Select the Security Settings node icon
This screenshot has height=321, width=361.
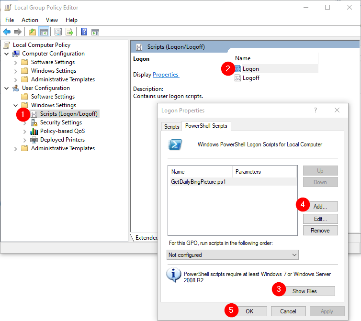click(34, 122)
